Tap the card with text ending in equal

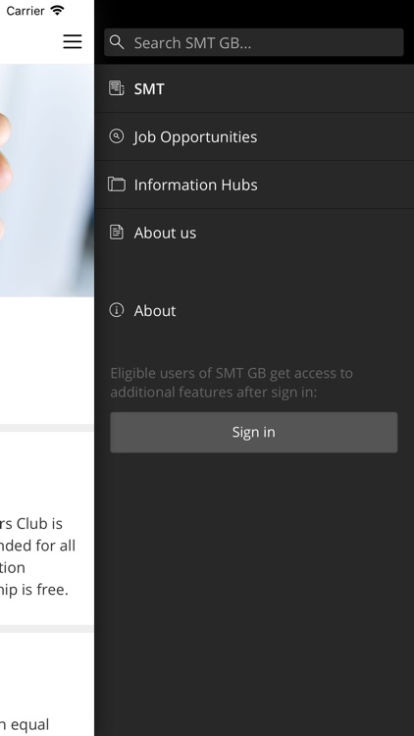pos(47,684)
